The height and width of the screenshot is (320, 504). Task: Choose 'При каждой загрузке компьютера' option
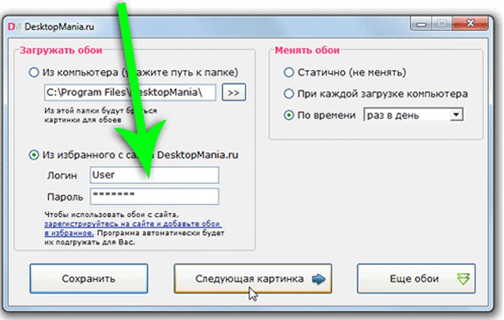pyautogui.click(x=288, y=94)
